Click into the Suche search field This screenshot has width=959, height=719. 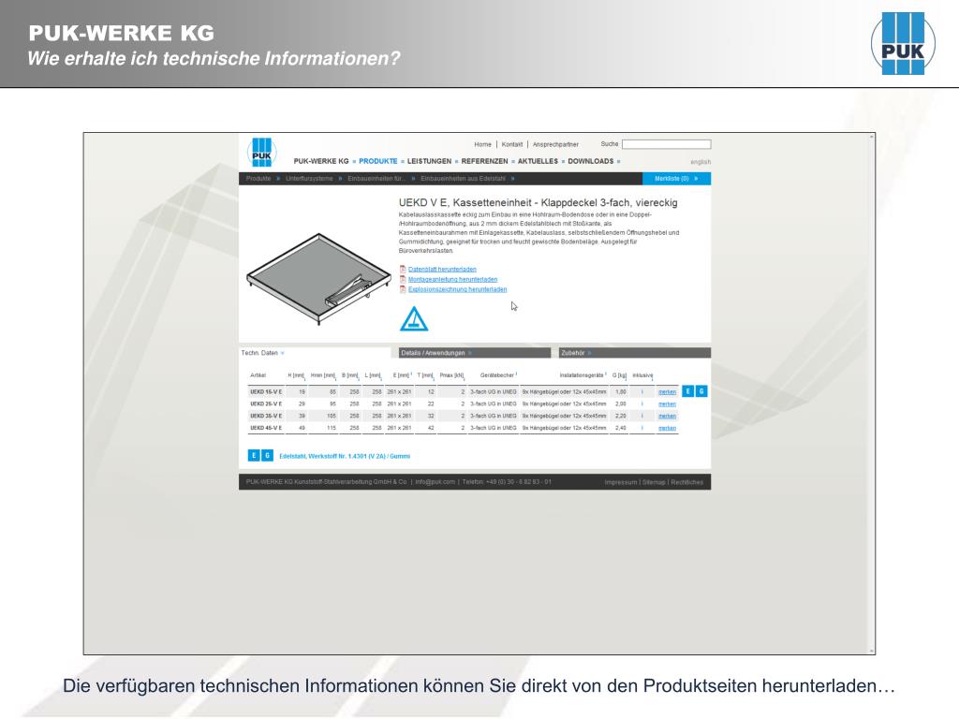(666, 144)
